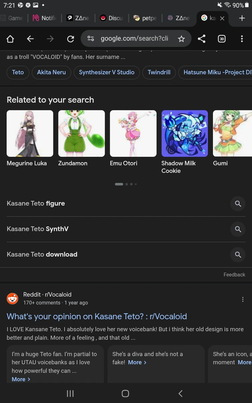Open Chrome's three-dot overflow menu
Viewport: 252px width, 403px height.
click(242, 39)
